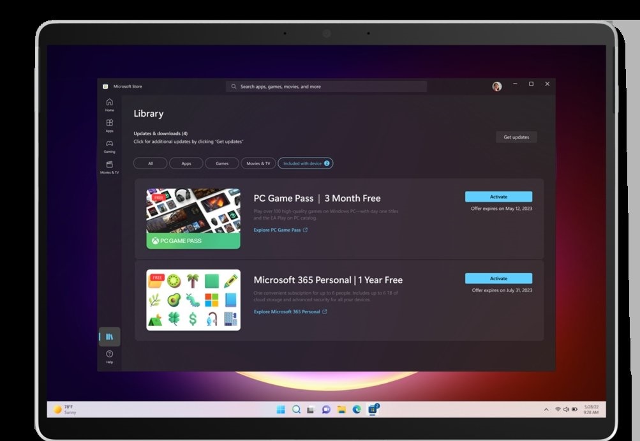Click the Get updates button
640x441 pixels.
pyautogui.click(x=516, y=137)
